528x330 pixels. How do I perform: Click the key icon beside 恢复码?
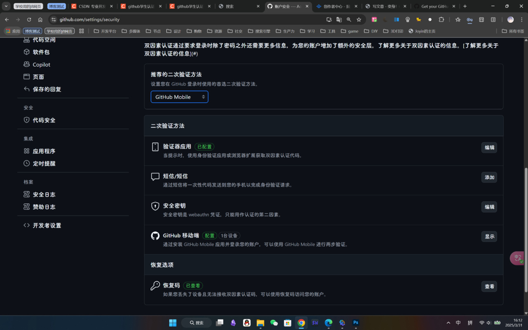pos(155,285)
